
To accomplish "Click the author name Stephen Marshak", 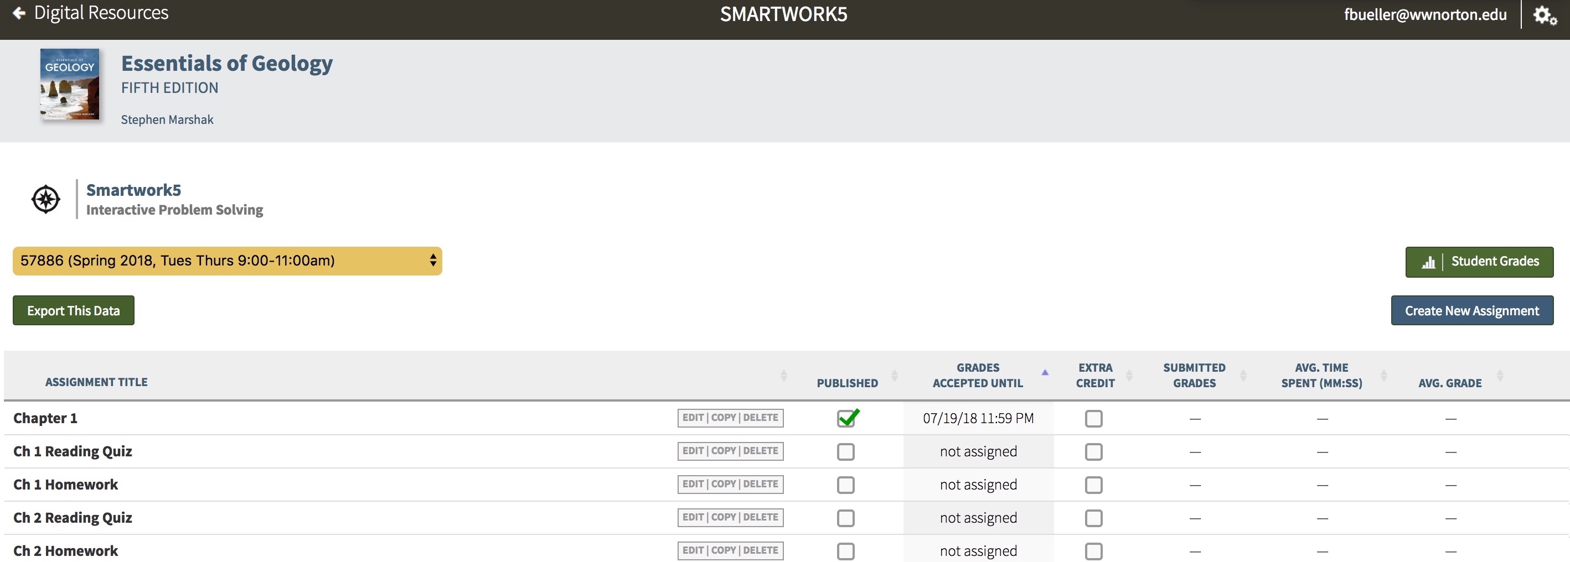I will point(167,120).
